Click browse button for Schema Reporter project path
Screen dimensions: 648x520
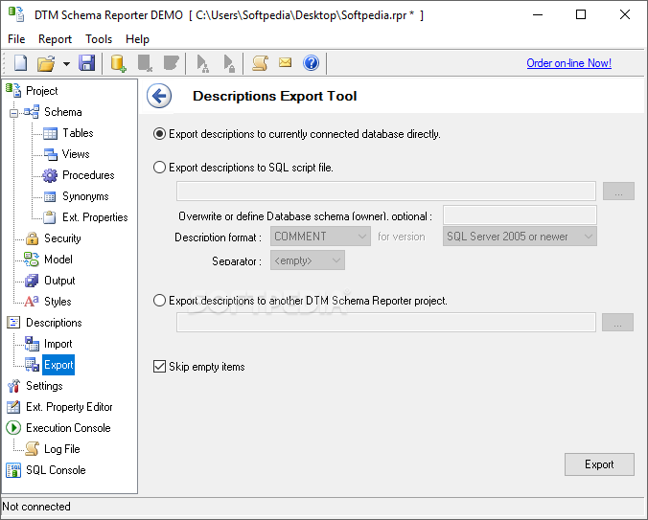(x=617, y=322)
